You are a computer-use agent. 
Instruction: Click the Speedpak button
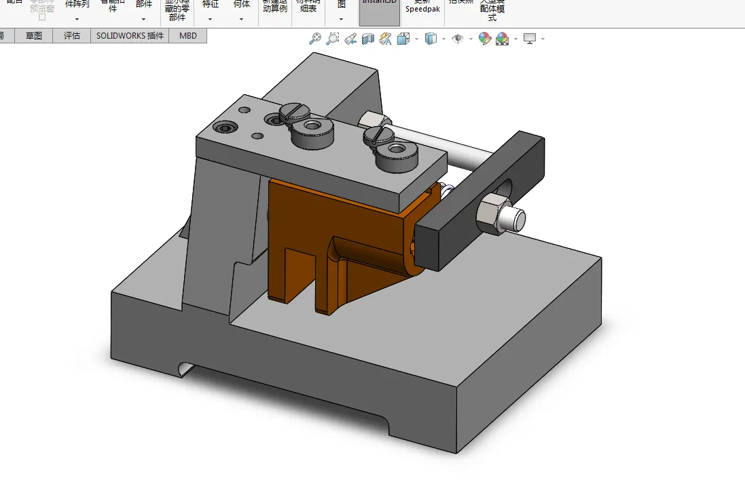tap(422, 9)
